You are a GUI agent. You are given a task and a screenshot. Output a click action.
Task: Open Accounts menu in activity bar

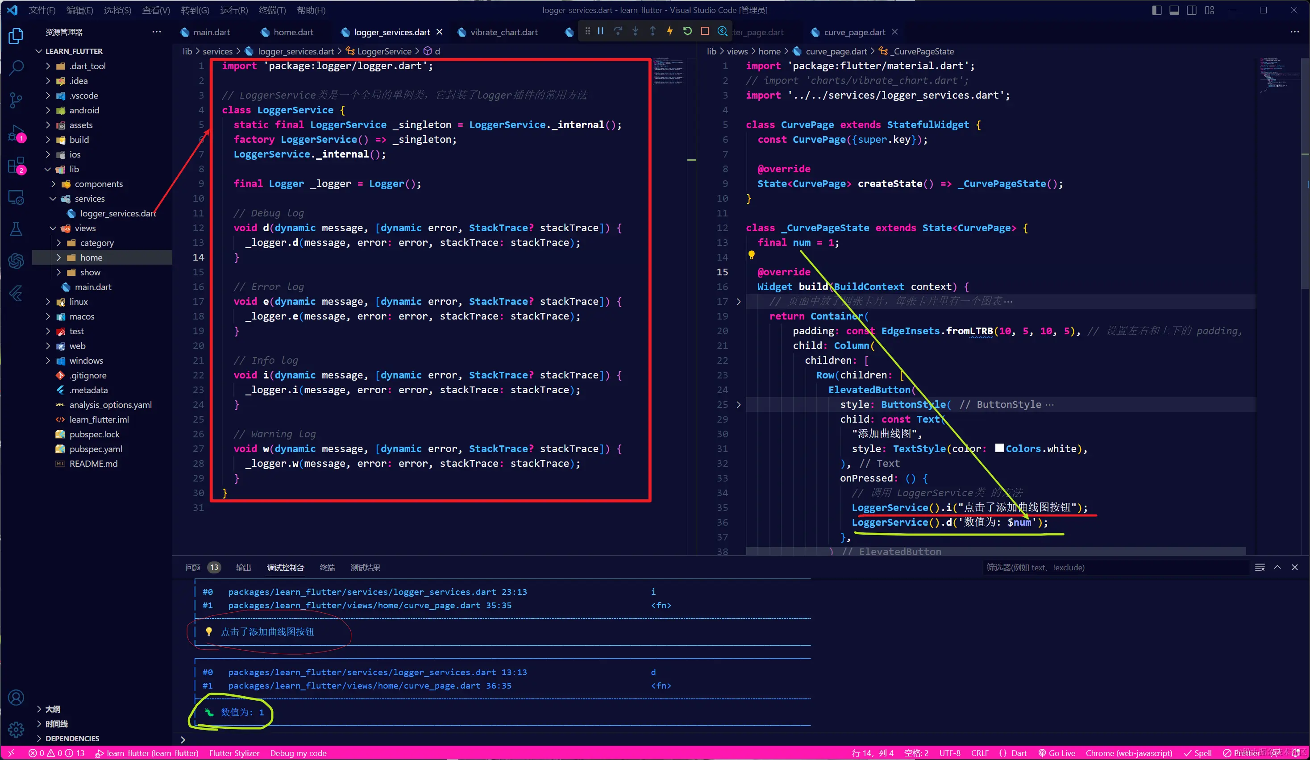click(x=16, y=698)
